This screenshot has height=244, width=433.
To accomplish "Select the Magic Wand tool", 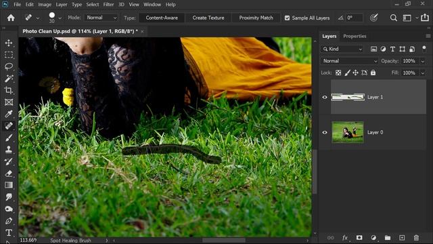I will 9,79.
